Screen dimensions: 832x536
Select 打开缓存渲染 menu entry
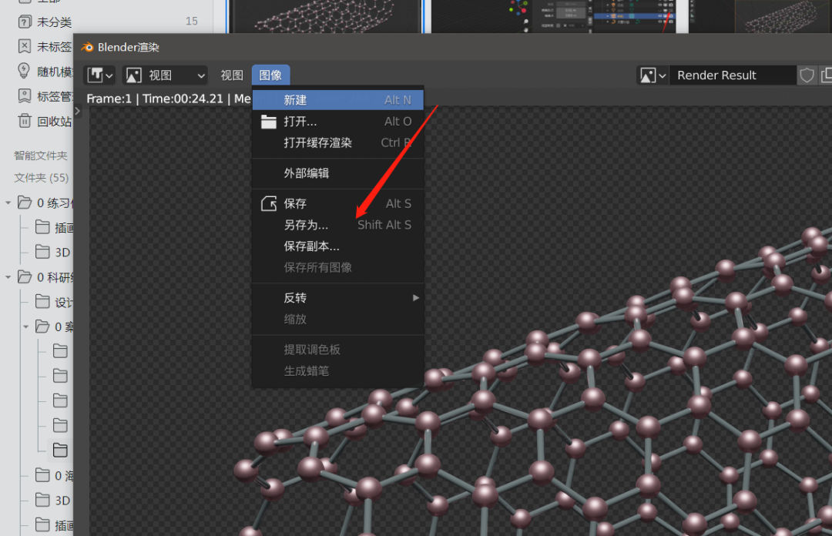pos(338,142)
